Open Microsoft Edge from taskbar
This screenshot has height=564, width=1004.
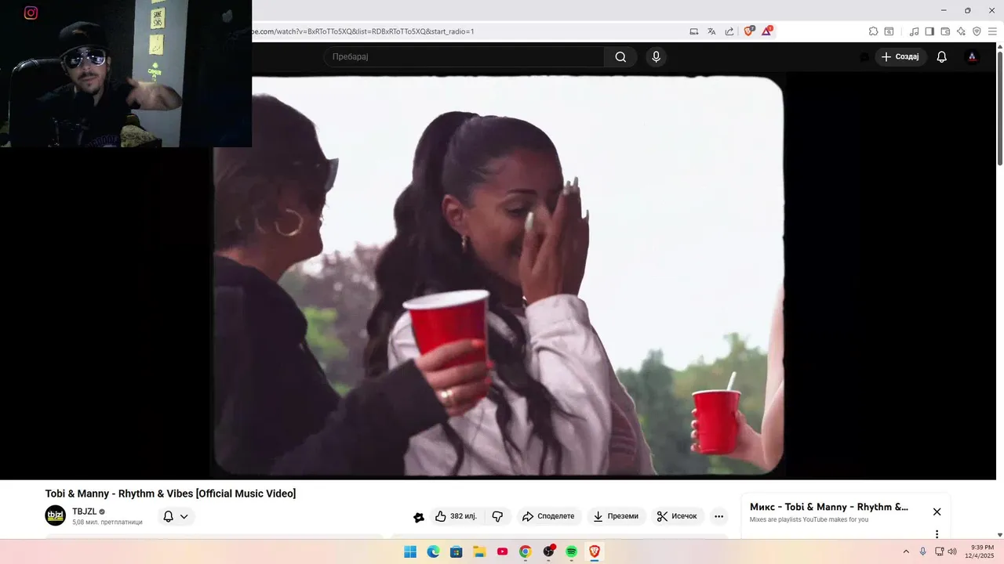coord(433,551)
